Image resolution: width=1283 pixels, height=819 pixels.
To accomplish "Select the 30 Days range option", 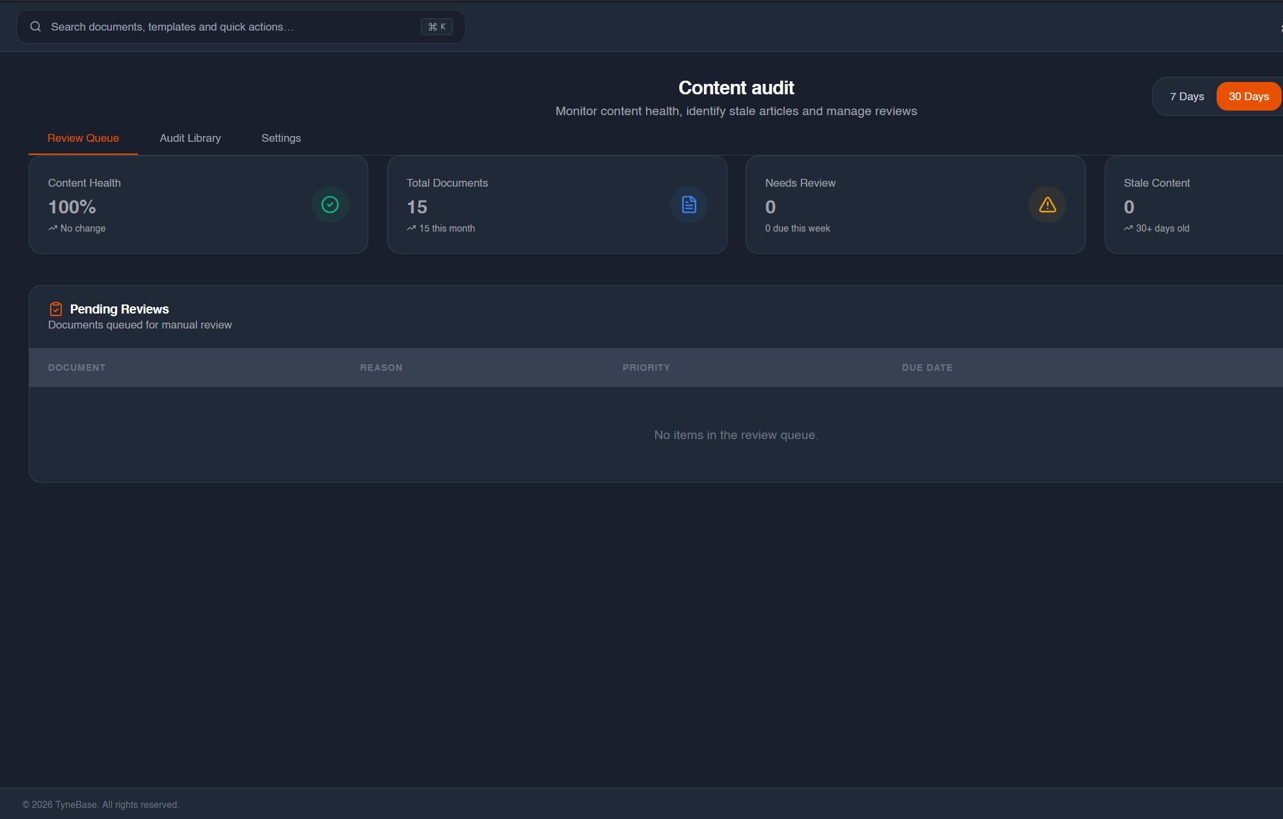I will coord(1248,96).
